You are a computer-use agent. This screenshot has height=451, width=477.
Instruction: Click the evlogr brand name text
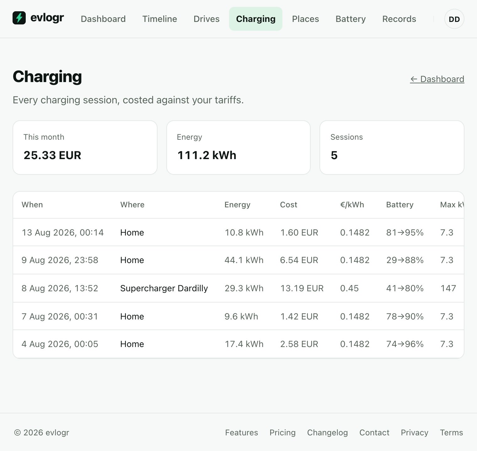(47, 18)
